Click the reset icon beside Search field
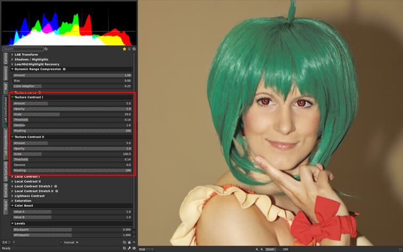 click(46, 49)
